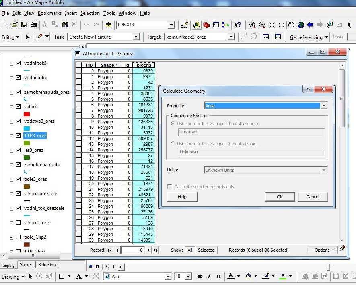Jump to the last record button
The image size is (356, 285).
[156, 250]
